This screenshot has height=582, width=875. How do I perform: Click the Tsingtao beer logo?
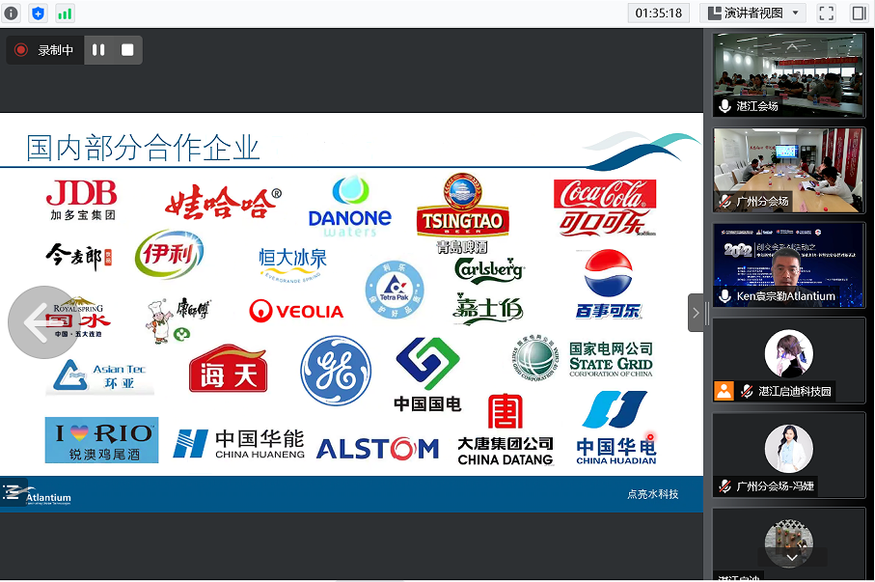462,212
